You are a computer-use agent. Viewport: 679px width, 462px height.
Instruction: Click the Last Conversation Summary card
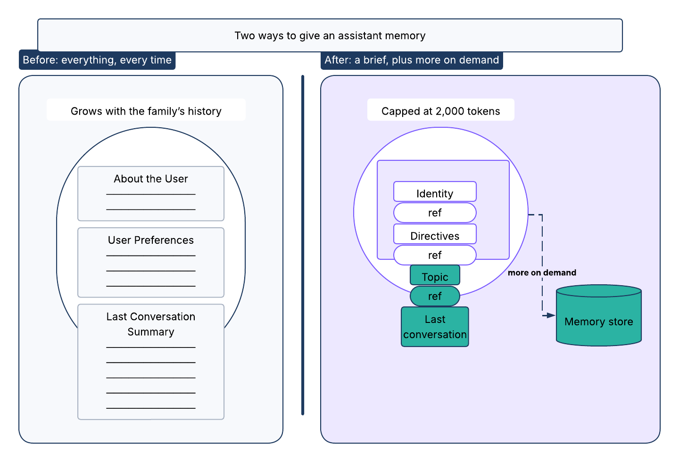coord(151,362)
